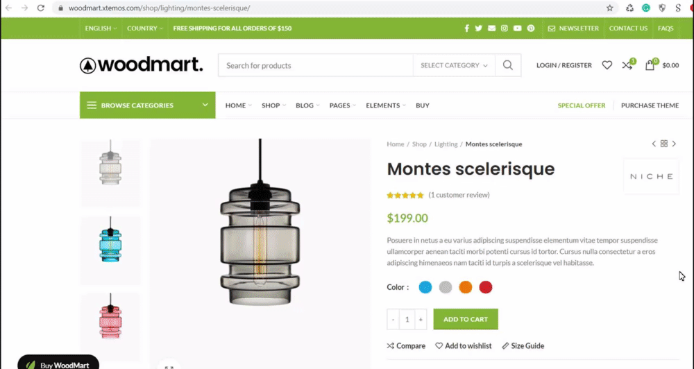Open the shopping cart bag icon
This screenshot has width=694, height=369.
pos(650,65)
